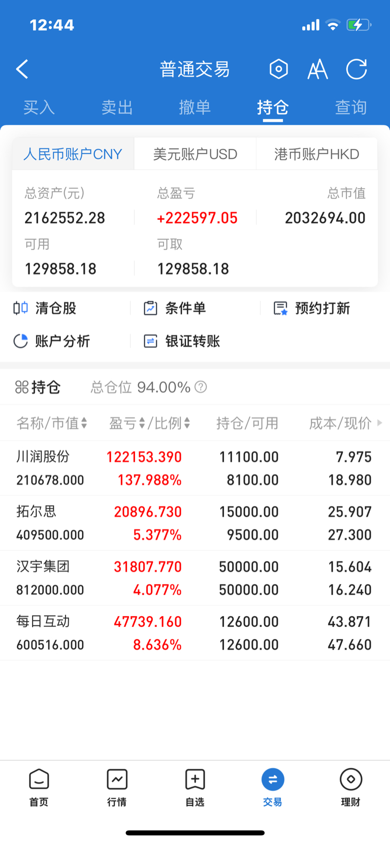390x844 pixels.
Task: Tap the 12:44 status bar clock
Action: tap(52, 25)
